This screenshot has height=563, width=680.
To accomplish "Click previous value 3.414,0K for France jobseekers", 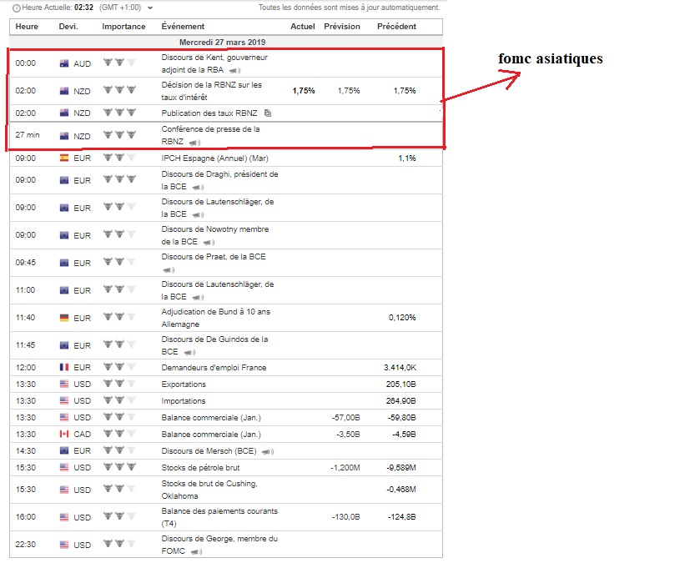I will click(400, 368).
